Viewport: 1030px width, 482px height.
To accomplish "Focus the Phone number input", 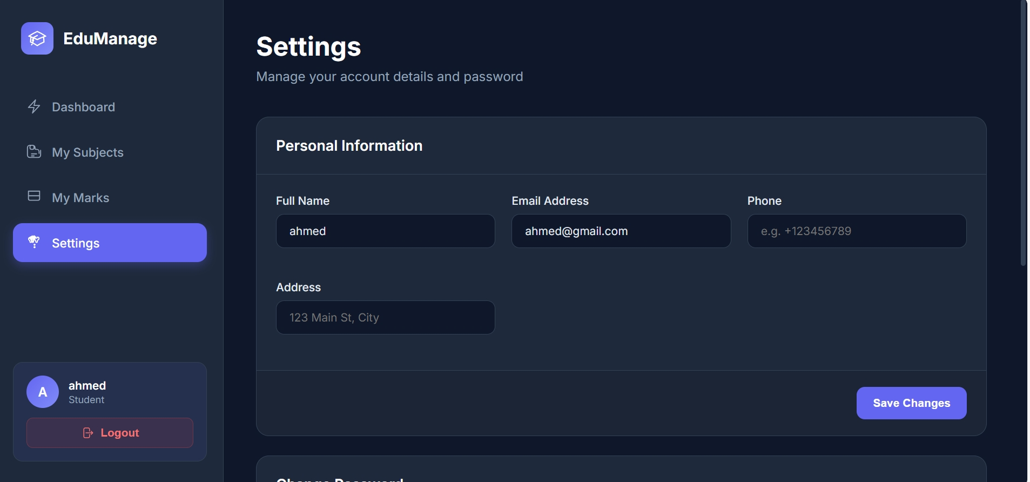I will tap(857, 231).
